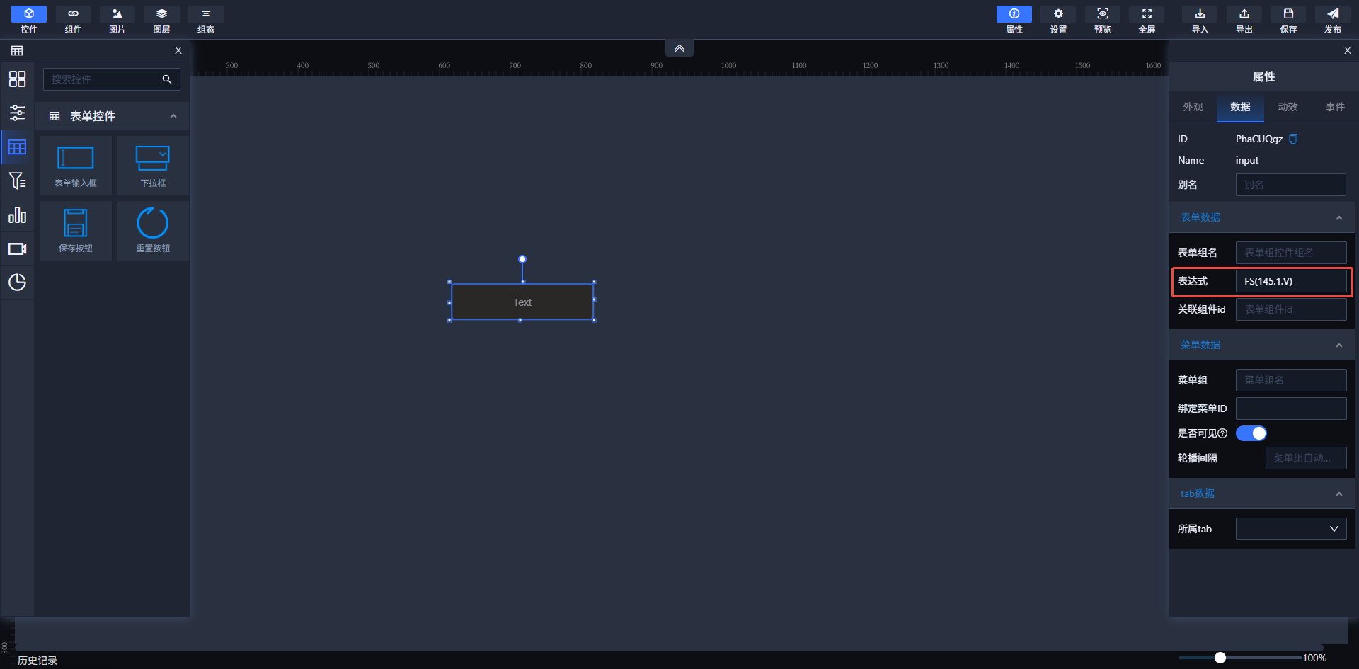The image size is (1359, 669).
Task: Click the 表达式 expression input field
Action: pos(1290,281)
